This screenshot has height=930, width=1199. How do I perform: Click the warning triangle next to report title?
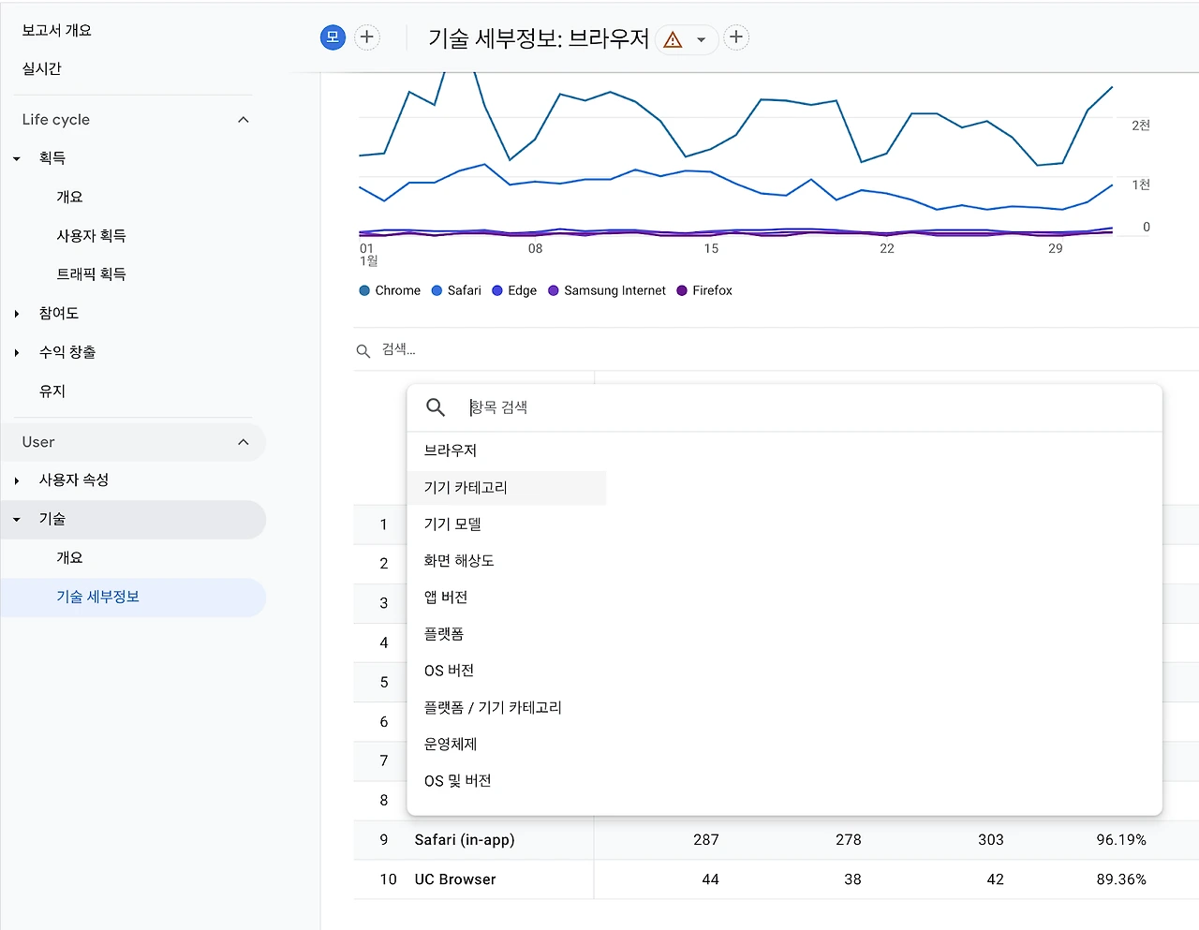click(673, 39)
